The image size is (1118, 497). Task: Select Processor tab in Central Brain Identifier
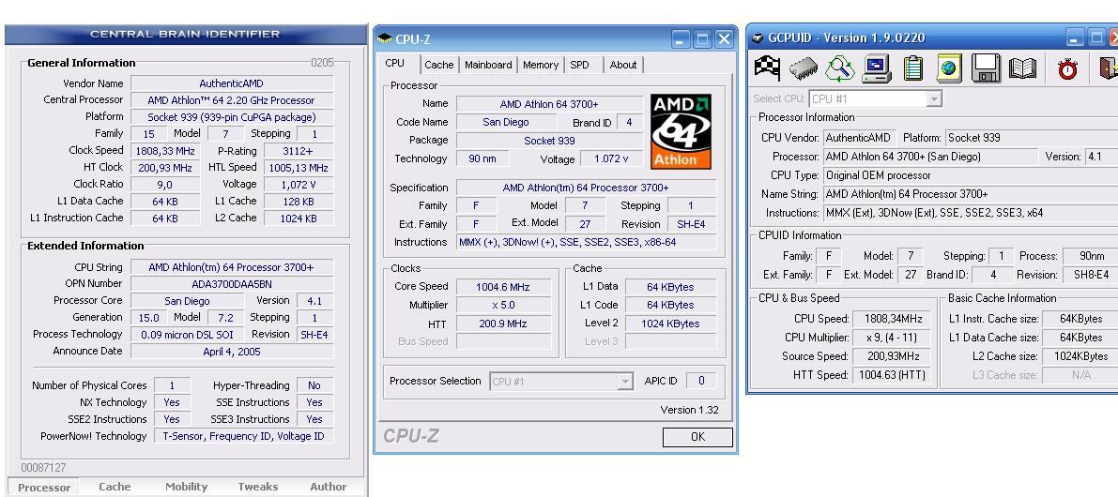44,488
